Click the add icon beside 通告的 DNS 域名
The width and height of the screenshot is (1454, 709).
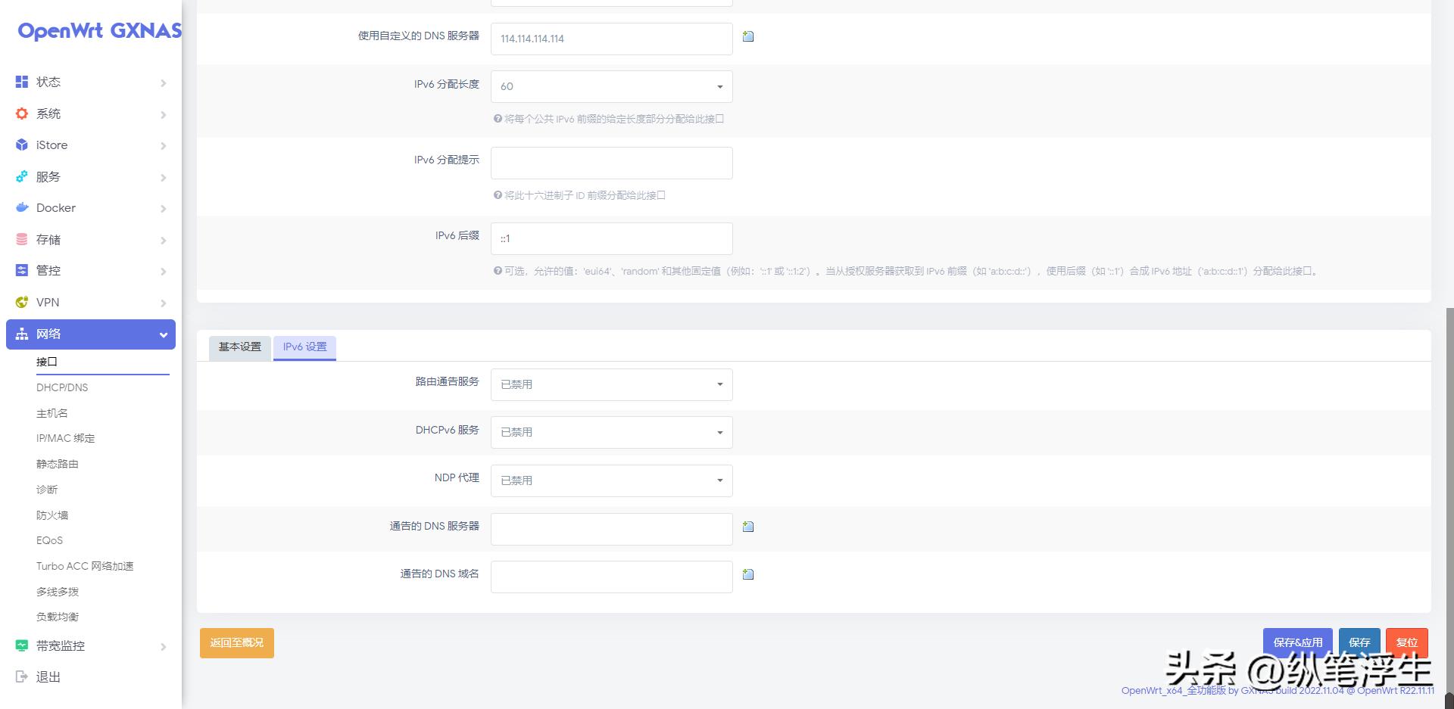747,574
